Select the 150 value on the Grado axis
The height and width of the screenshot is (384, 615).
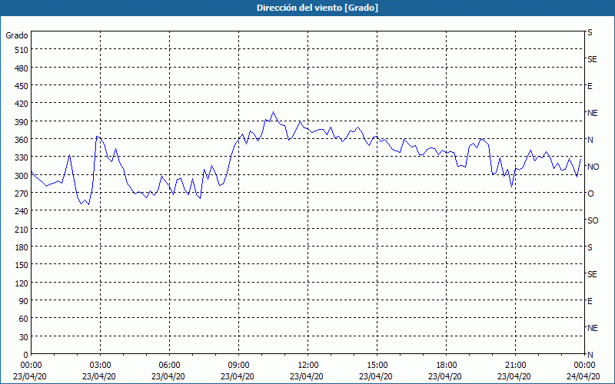[x=22, y=265]
